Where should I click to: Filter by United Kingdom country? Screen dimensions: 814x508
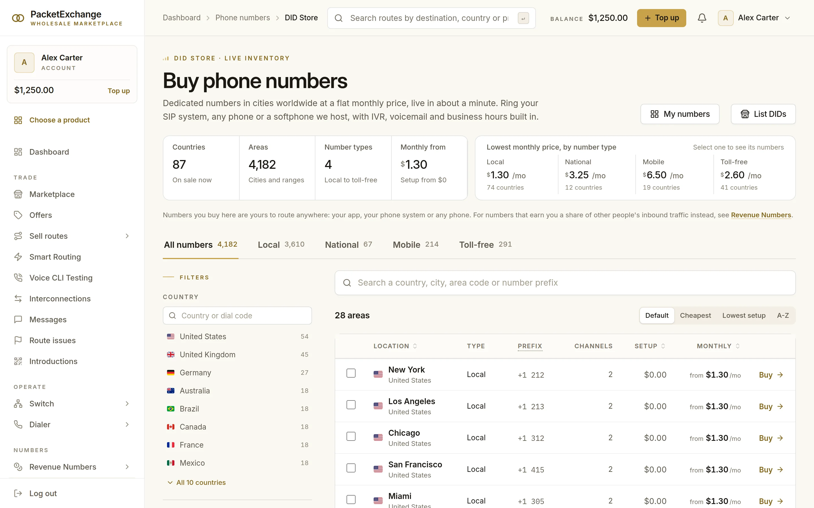pyautogui.click(x=237, y=354)
